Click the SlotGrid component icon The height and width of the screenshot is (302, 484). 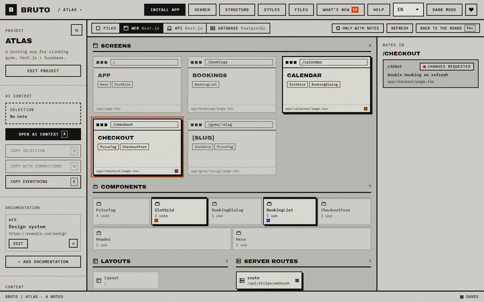pyautogui.click(x=157, y=204)
